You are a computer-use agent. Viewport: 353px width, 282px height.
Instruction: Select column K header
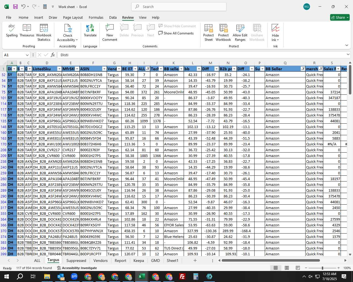pos(173,63)
